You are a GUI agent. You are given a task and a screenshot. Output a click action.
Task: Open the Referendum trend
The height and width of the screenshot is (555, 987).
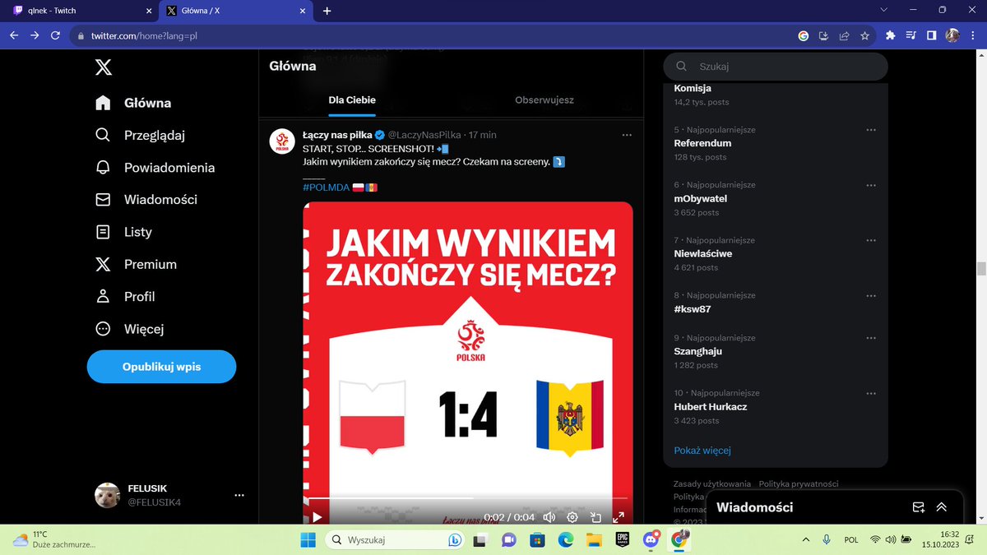(702, 143)
